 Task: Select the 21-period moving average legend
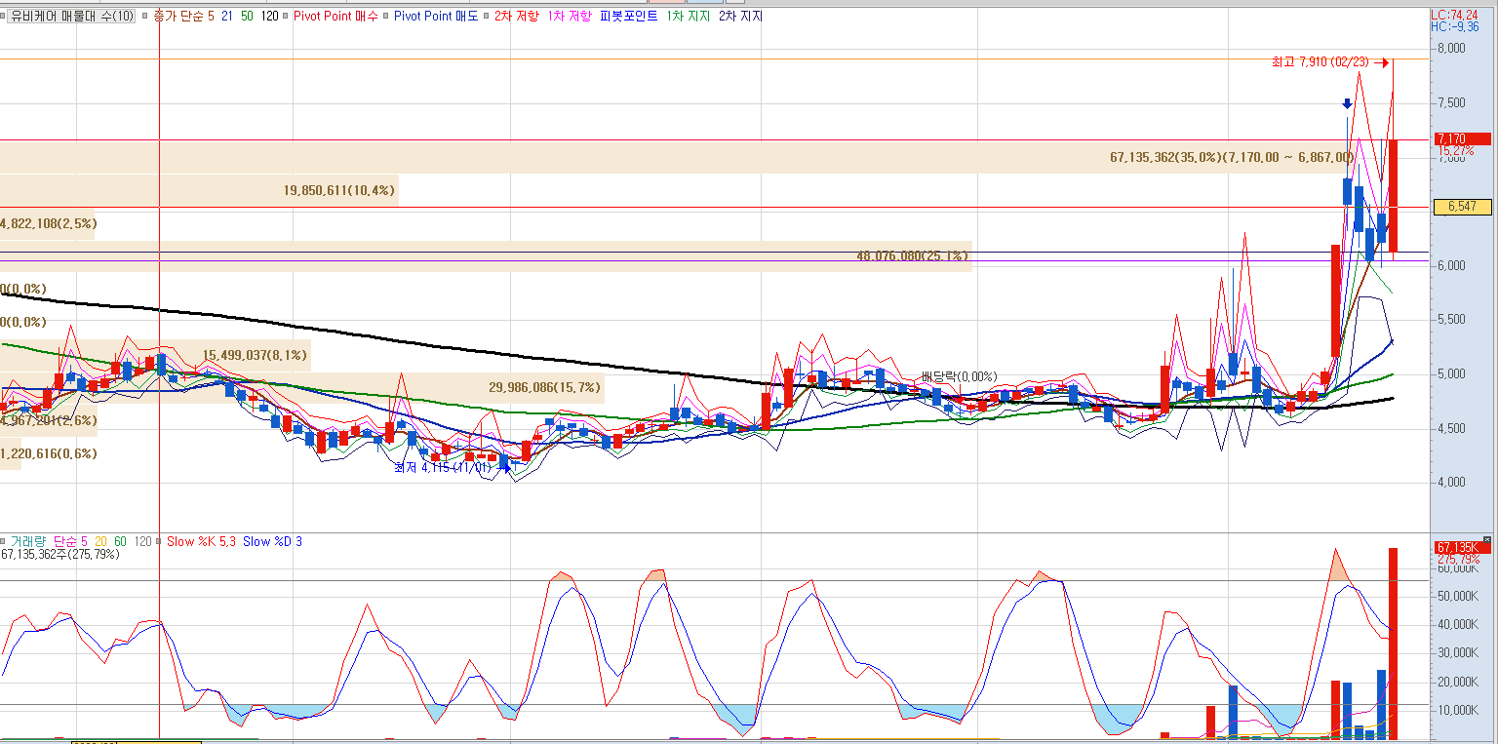point(226,16)
